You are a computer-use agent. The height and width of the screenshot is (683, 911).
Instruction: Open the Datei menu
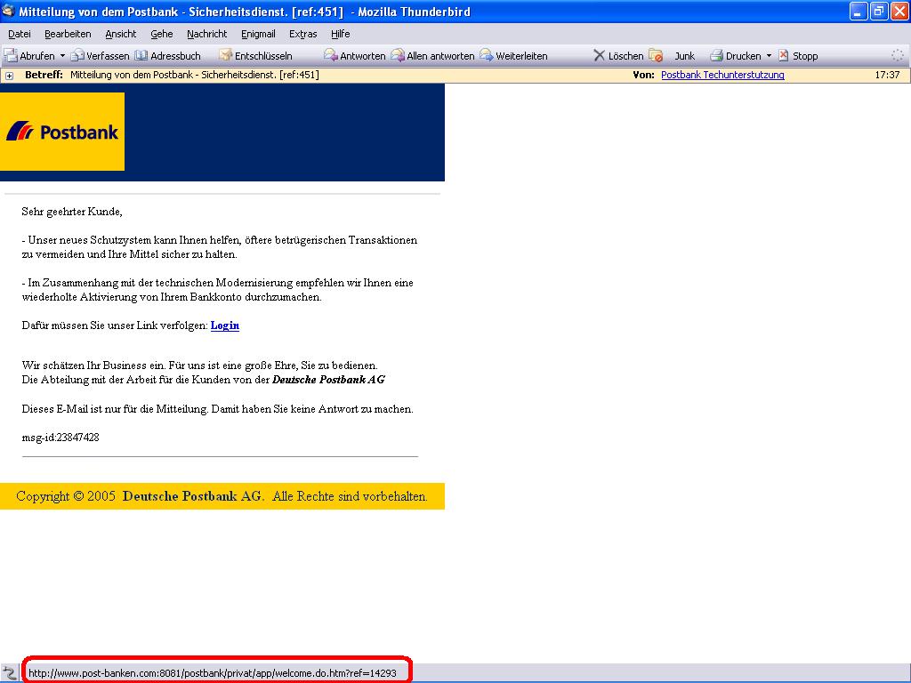(20, 34)
